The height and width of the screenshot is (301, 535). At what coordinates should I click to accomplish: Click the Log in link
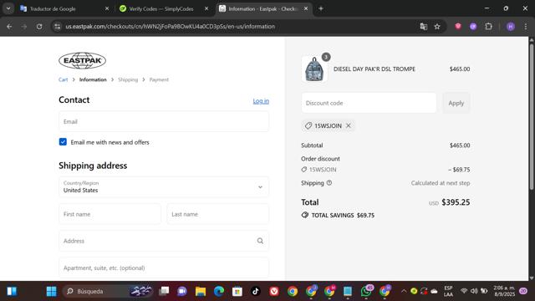click(261, 101)
